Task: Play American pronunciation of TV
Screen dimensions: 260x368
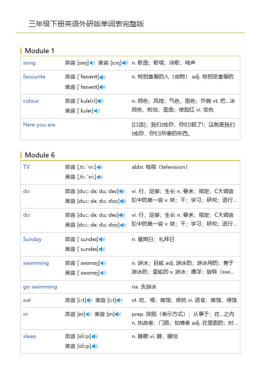Action: tap(100, 177)
